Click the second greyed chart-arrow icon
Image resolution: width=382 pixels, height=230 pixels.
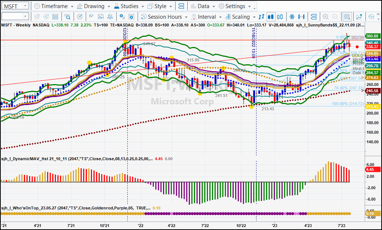46,17
